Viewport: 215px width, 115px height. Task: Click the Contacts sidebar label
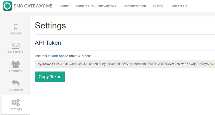(x=16, y=71)
